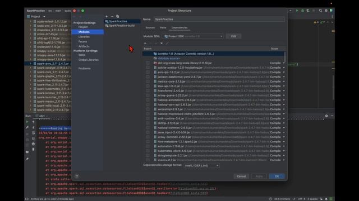
Task: Select the corretto-1.8 dependency row
Action: (213, 54)
